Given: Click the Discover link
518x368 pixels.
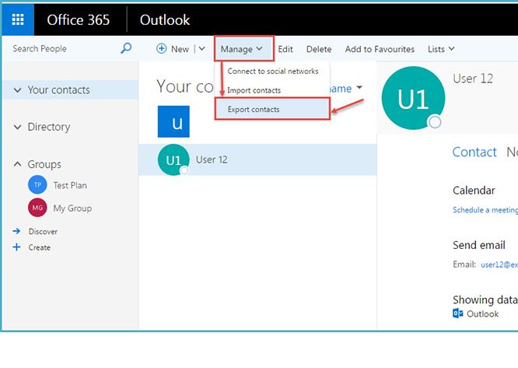Looking at the screenshot, I should 43,231.
